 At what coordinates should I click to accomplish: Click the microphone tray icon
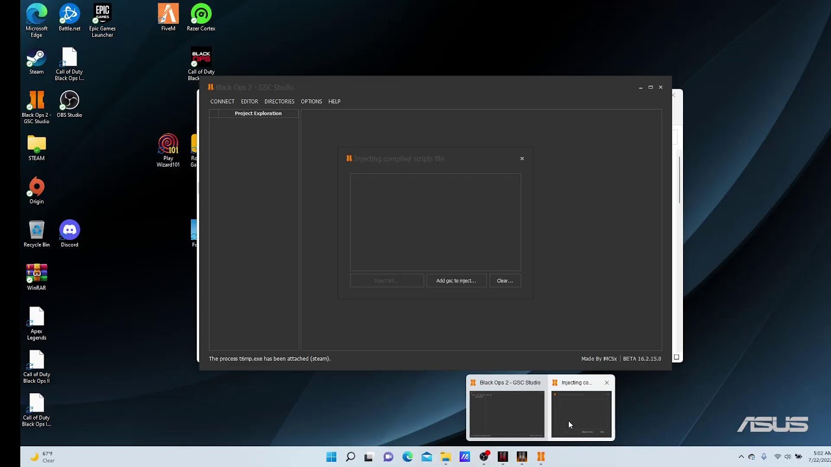click(x=764, y=457)
